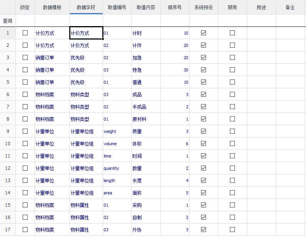Sort by 取值编号 column header
Viewport: 306px width, 237px height.
point(117,7)
